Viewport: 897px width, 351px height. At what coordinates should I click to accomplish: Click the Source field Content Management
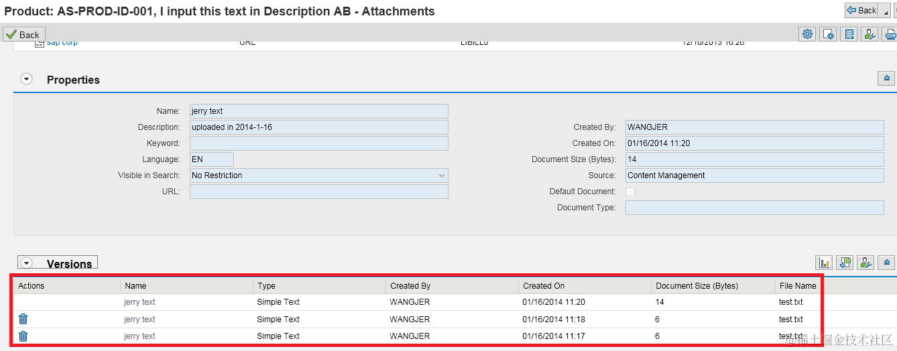pyautogui.click(x=755, y=175)
